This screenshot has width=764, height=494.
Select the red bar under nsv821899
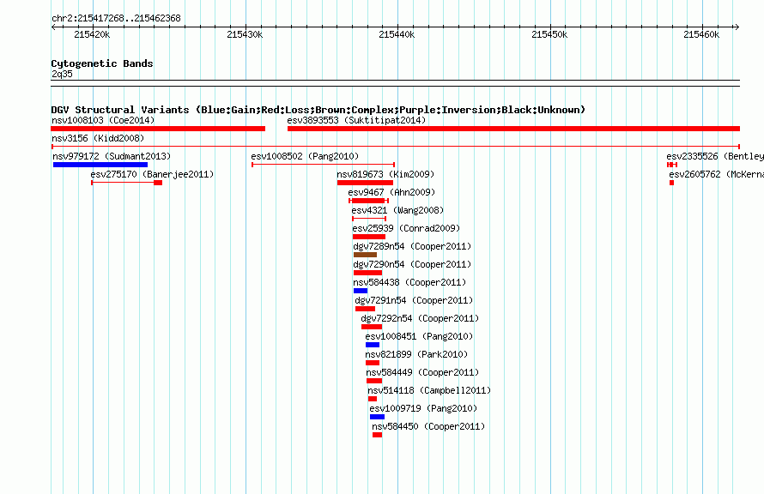point(373,363)
